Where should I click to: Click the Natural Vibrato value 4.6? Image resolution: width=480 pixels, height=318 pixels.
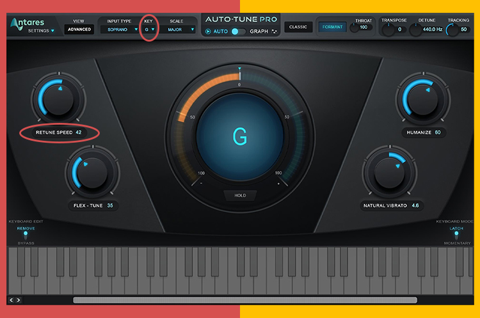click(x=415, y=205)
